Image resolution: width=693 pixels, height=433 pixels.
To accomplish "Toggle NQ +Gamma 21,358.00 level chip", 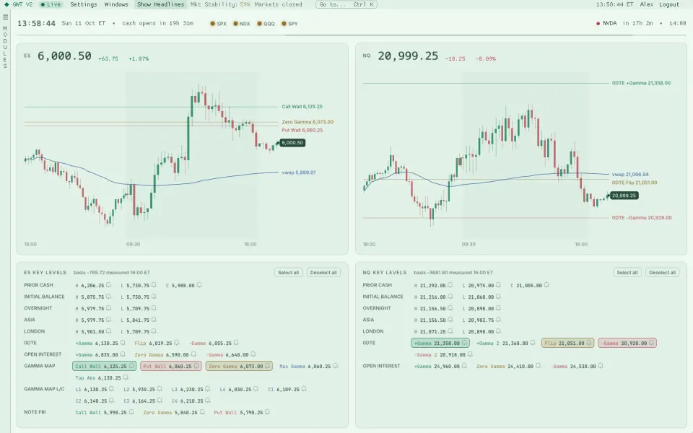I will [x=440, y=343].
